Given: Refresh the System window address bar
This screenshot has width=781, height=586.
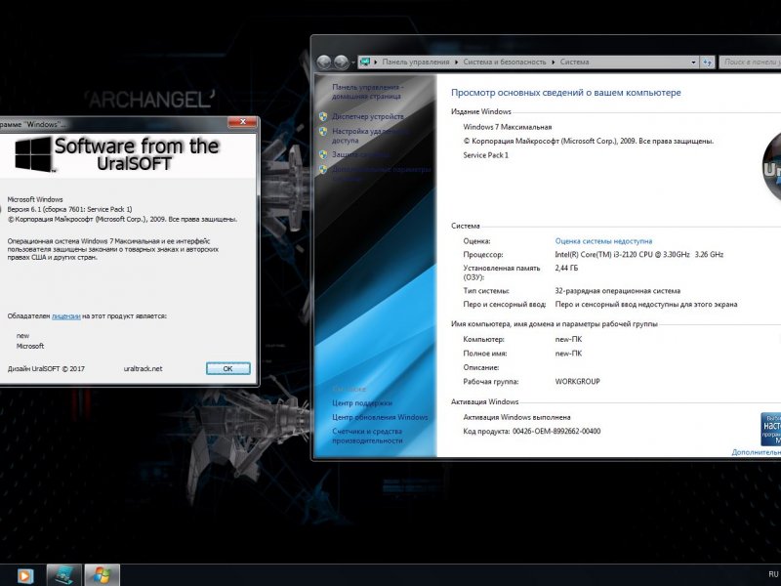Looking at the screenshot, I should click(x=708, y=63).
